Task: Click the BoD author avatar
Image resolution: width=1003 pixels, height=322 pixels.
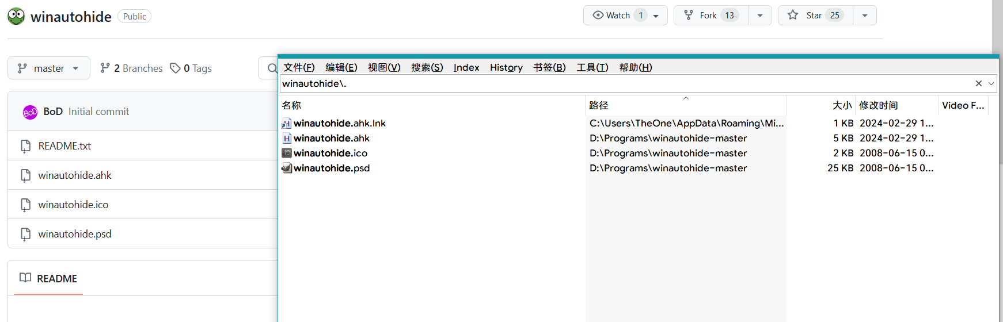Action: (x=30, y=112)
